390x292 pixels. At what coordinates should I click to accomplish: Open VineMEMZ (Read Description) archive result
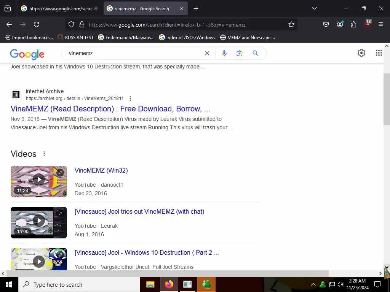[x=110, y=109]
